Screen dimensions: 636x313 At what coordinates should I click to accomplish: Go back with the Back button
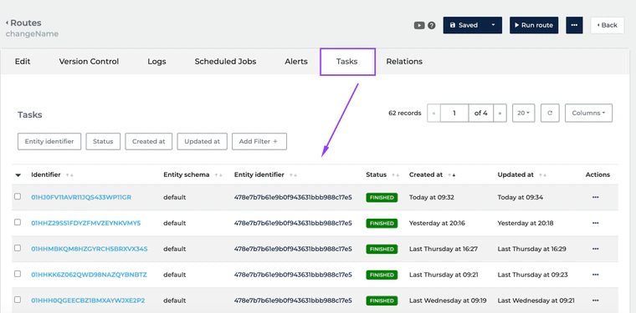pos(608,25)
